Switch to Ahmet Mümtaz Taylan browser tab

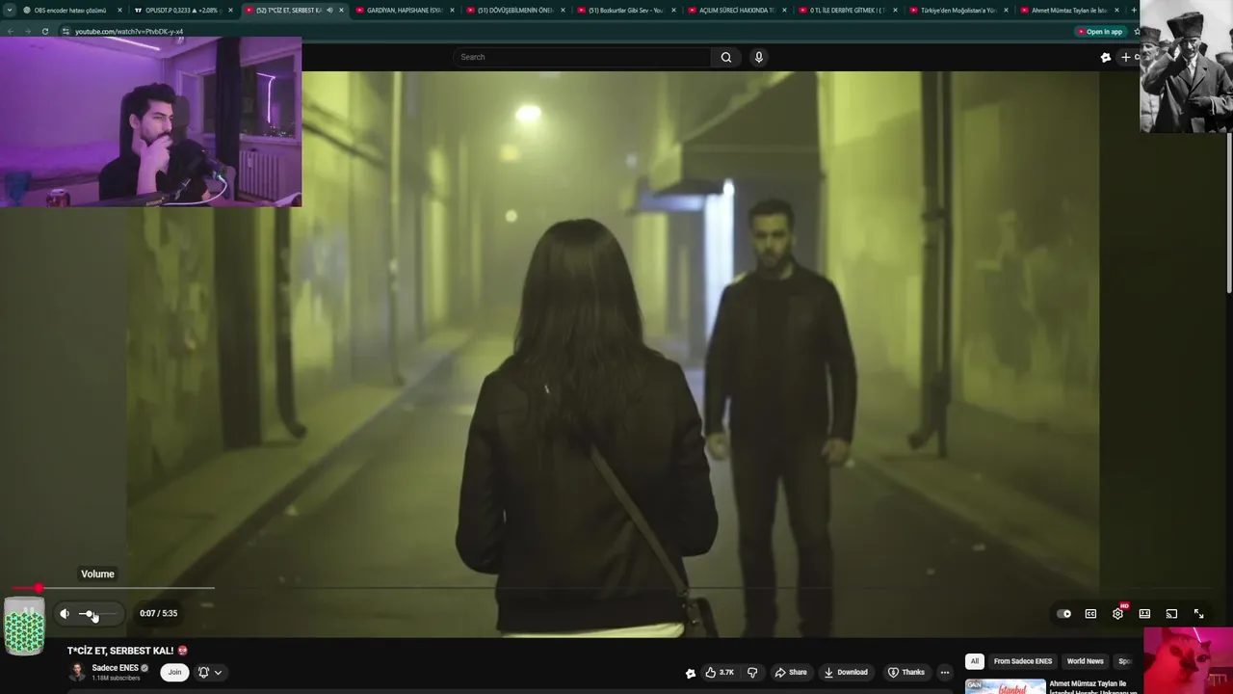coord(1068,10)
